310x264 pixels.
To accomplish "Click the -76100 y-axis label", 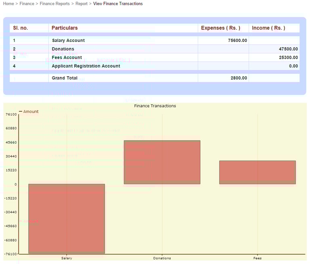I will pos(10,254).
